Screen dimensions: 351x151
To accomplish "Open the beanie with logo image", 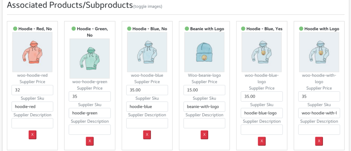I will click(204, 52).
